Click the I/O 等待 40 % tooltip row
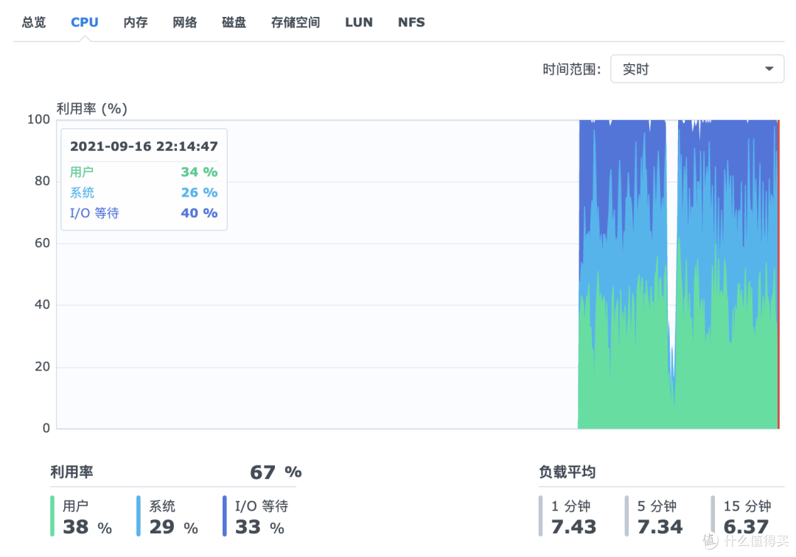The height and width of the screenshot is (557, 796). click(144, 213)
